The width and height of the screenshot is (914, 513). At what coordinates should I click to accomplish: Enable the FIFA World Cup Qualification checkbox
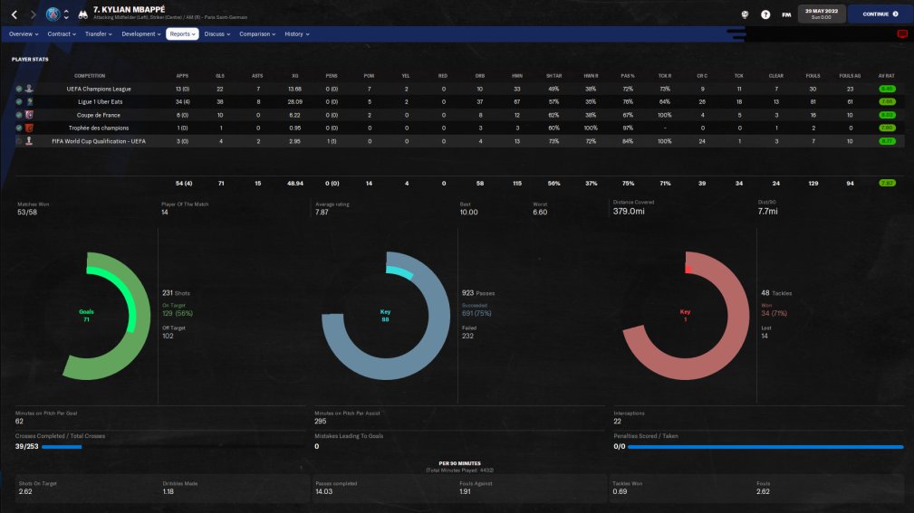[19, 141]
